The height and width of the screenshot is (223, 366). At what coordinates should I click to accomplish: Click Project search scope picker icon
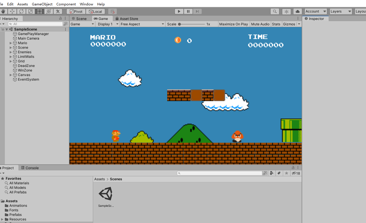pyautogui.click(x=265, y=173)
